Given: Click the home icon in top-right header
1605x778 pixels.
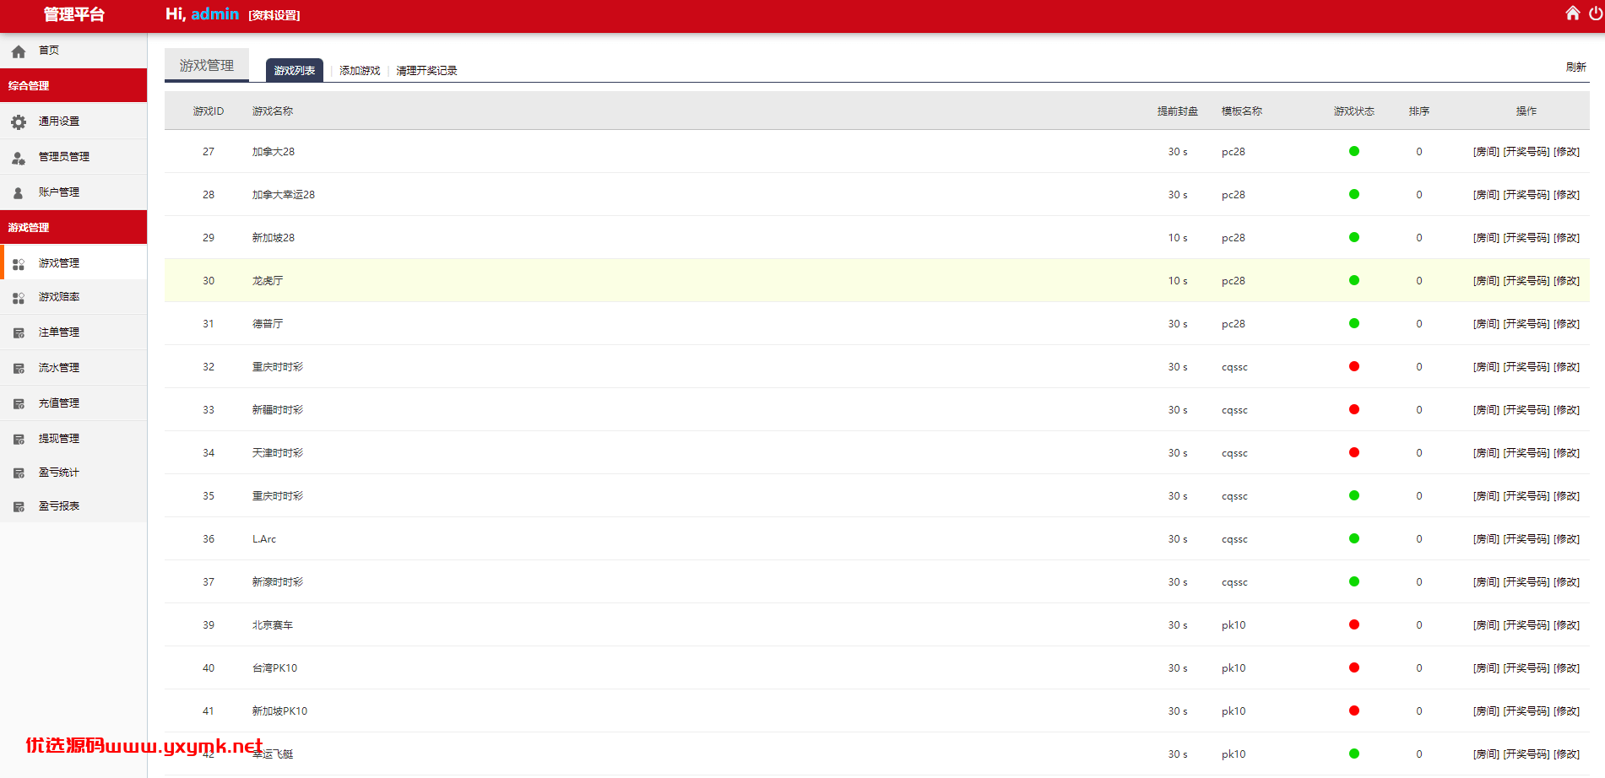Looking at the screenshot, I should pyautogui.click(x=1573, y=13).
